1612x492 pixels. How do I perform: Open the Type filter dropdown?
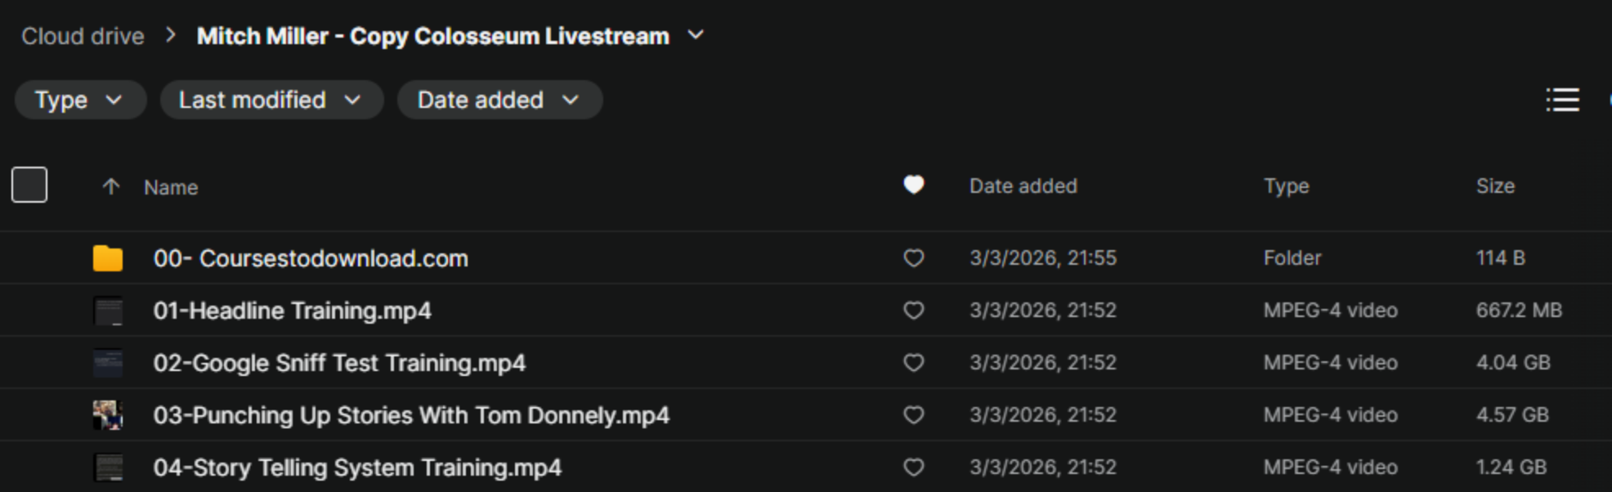coord(79,101)
